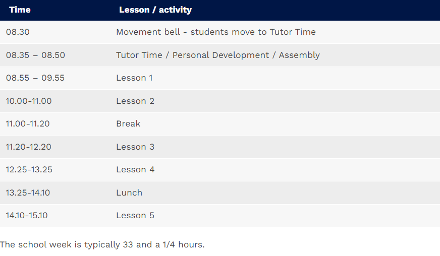The image size is (440, 256).
Task: Select the 08.30 time cell
Action: (18, 32)
